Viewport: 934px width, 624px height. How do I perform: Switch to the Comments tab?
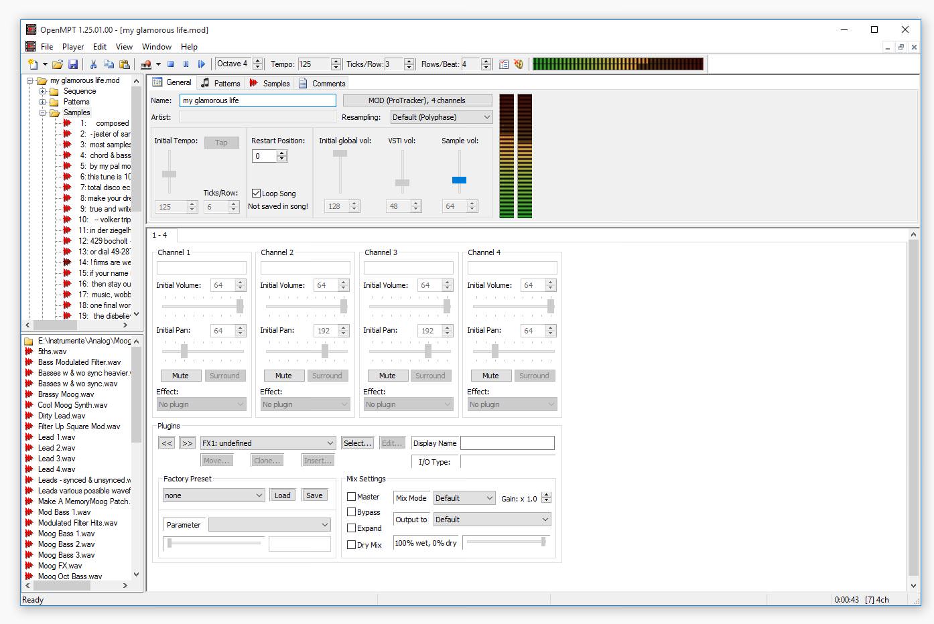click(322, 83)
